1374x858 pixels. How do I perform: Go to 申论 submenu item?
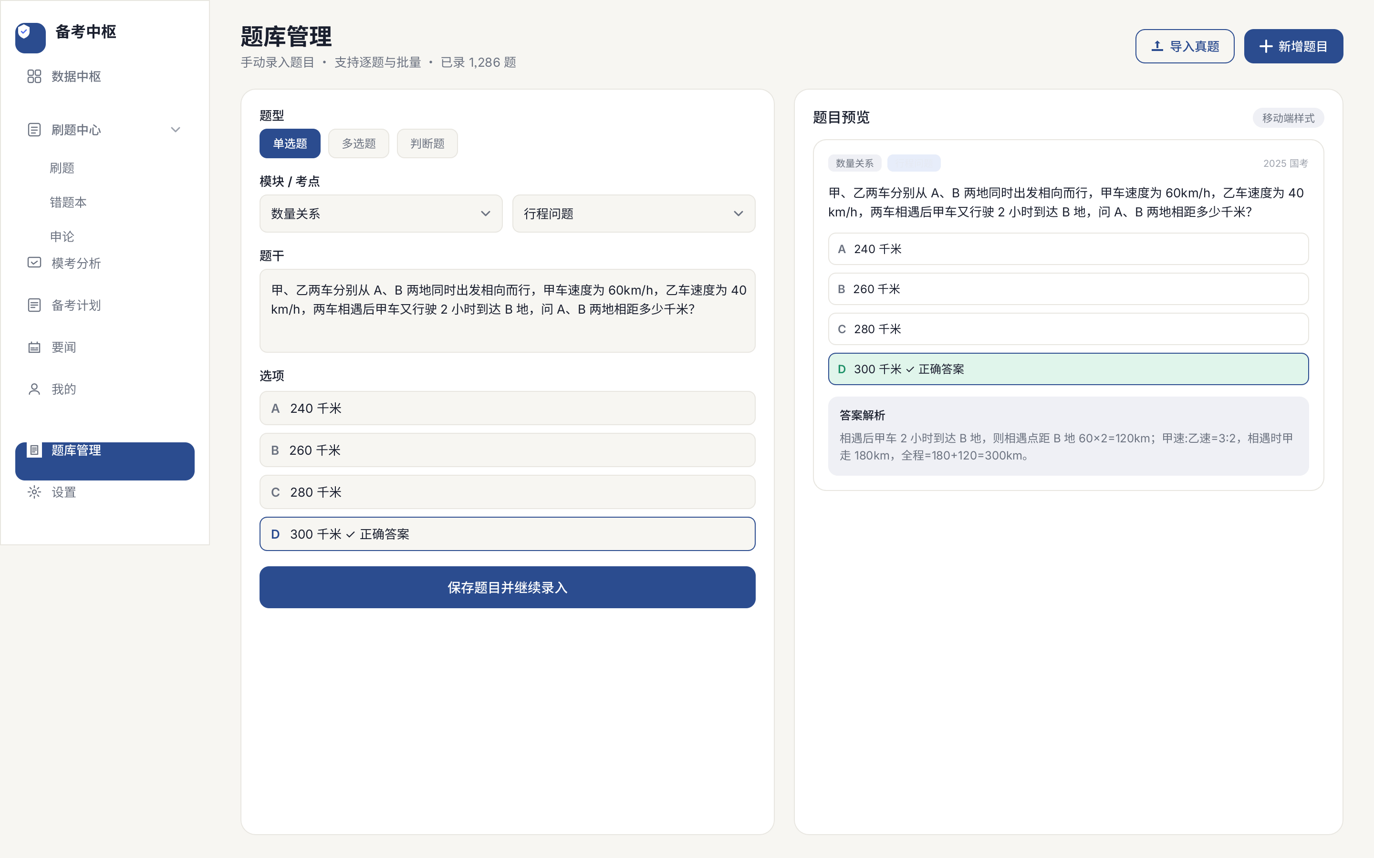click(x=62, y=236)
